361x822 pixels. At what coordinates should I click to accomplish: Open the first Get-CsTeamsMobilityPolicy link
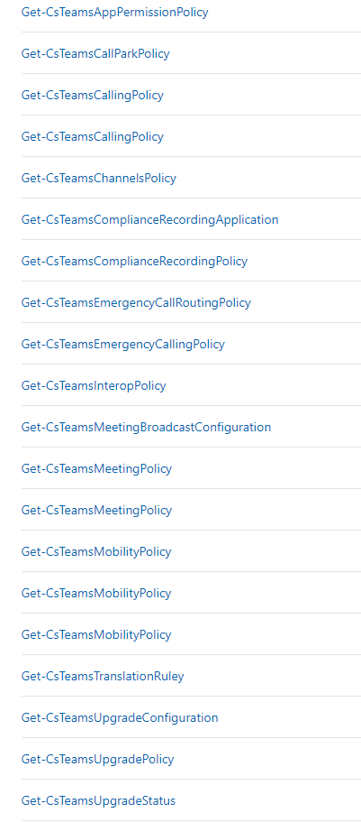[x=96, y=551]
